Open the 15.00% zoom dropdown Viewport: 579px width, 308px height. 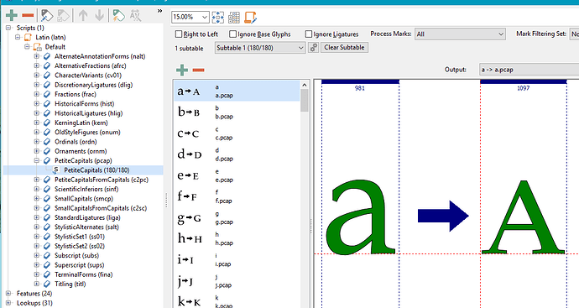[205, 17]
